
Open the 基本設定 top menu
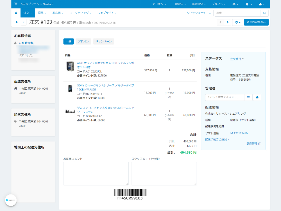tap(199, 4)
